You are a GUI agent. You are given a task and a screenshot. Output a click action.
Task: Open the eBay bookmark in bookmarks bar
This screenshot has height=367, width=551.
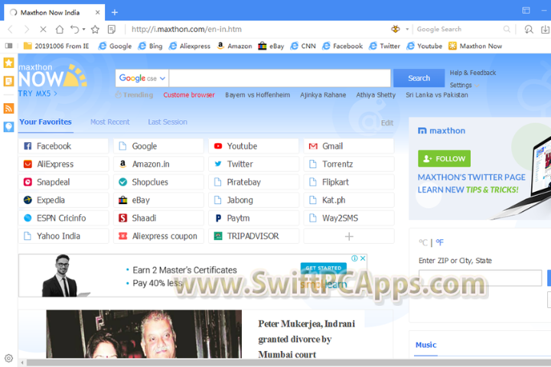click(271, 46)
